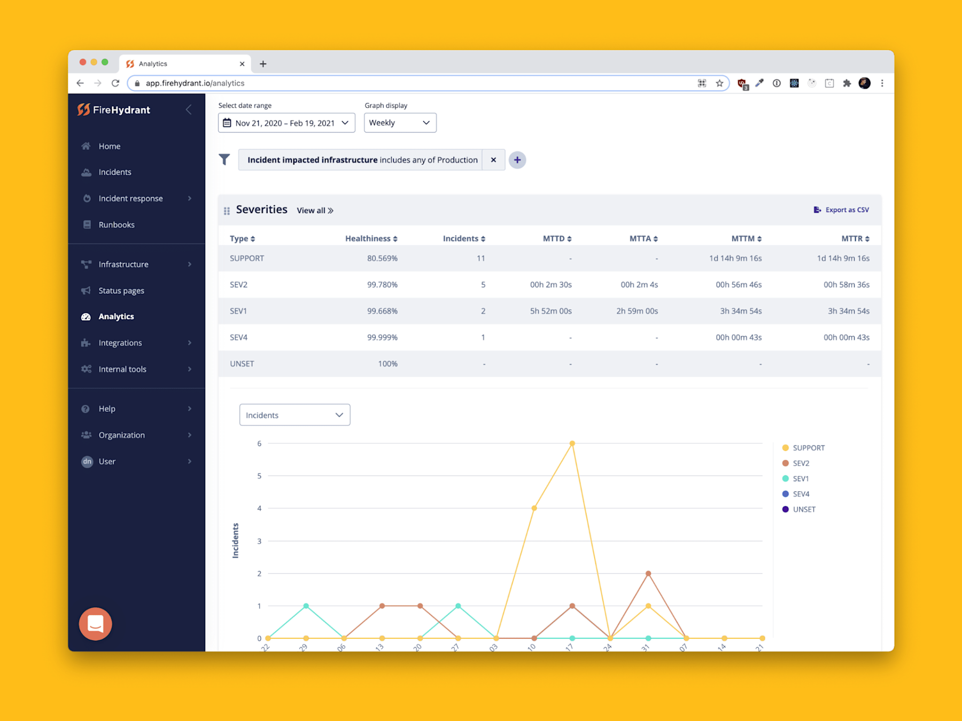The height and width of the screenshot is (721, 962).
Task: Open the Incidents metric dropdown above the chart
Action: pos(294,414)
